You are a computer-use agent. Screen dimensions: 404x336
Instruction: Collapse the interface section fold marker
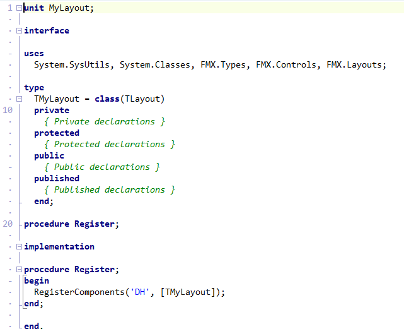tap(19, 31)
